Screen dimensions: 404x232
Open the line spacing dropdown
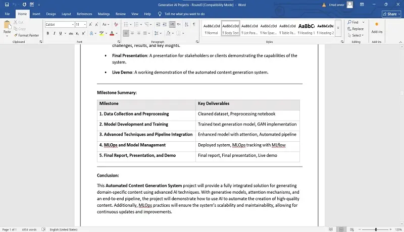tap(158, 33)
